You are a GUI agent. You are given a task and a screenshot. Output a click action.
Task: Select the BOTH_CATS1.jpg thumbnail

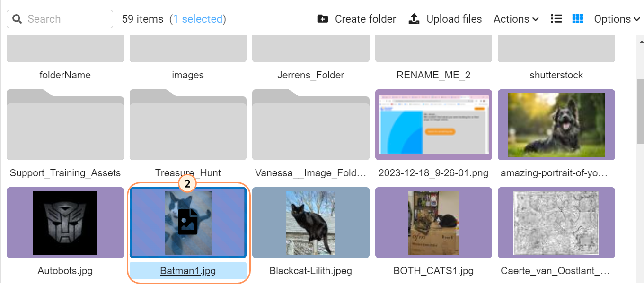(433, 223)
